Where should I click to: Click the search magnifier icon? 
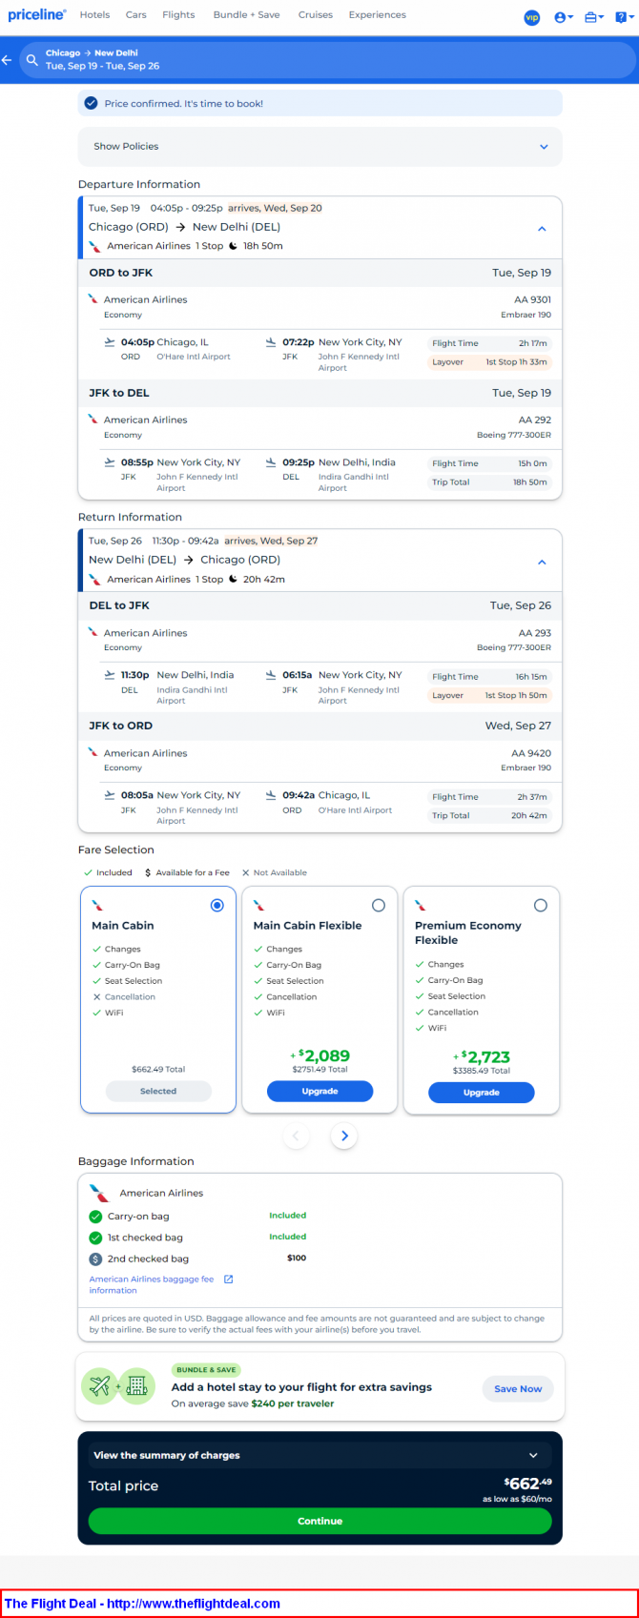point(32,60)
